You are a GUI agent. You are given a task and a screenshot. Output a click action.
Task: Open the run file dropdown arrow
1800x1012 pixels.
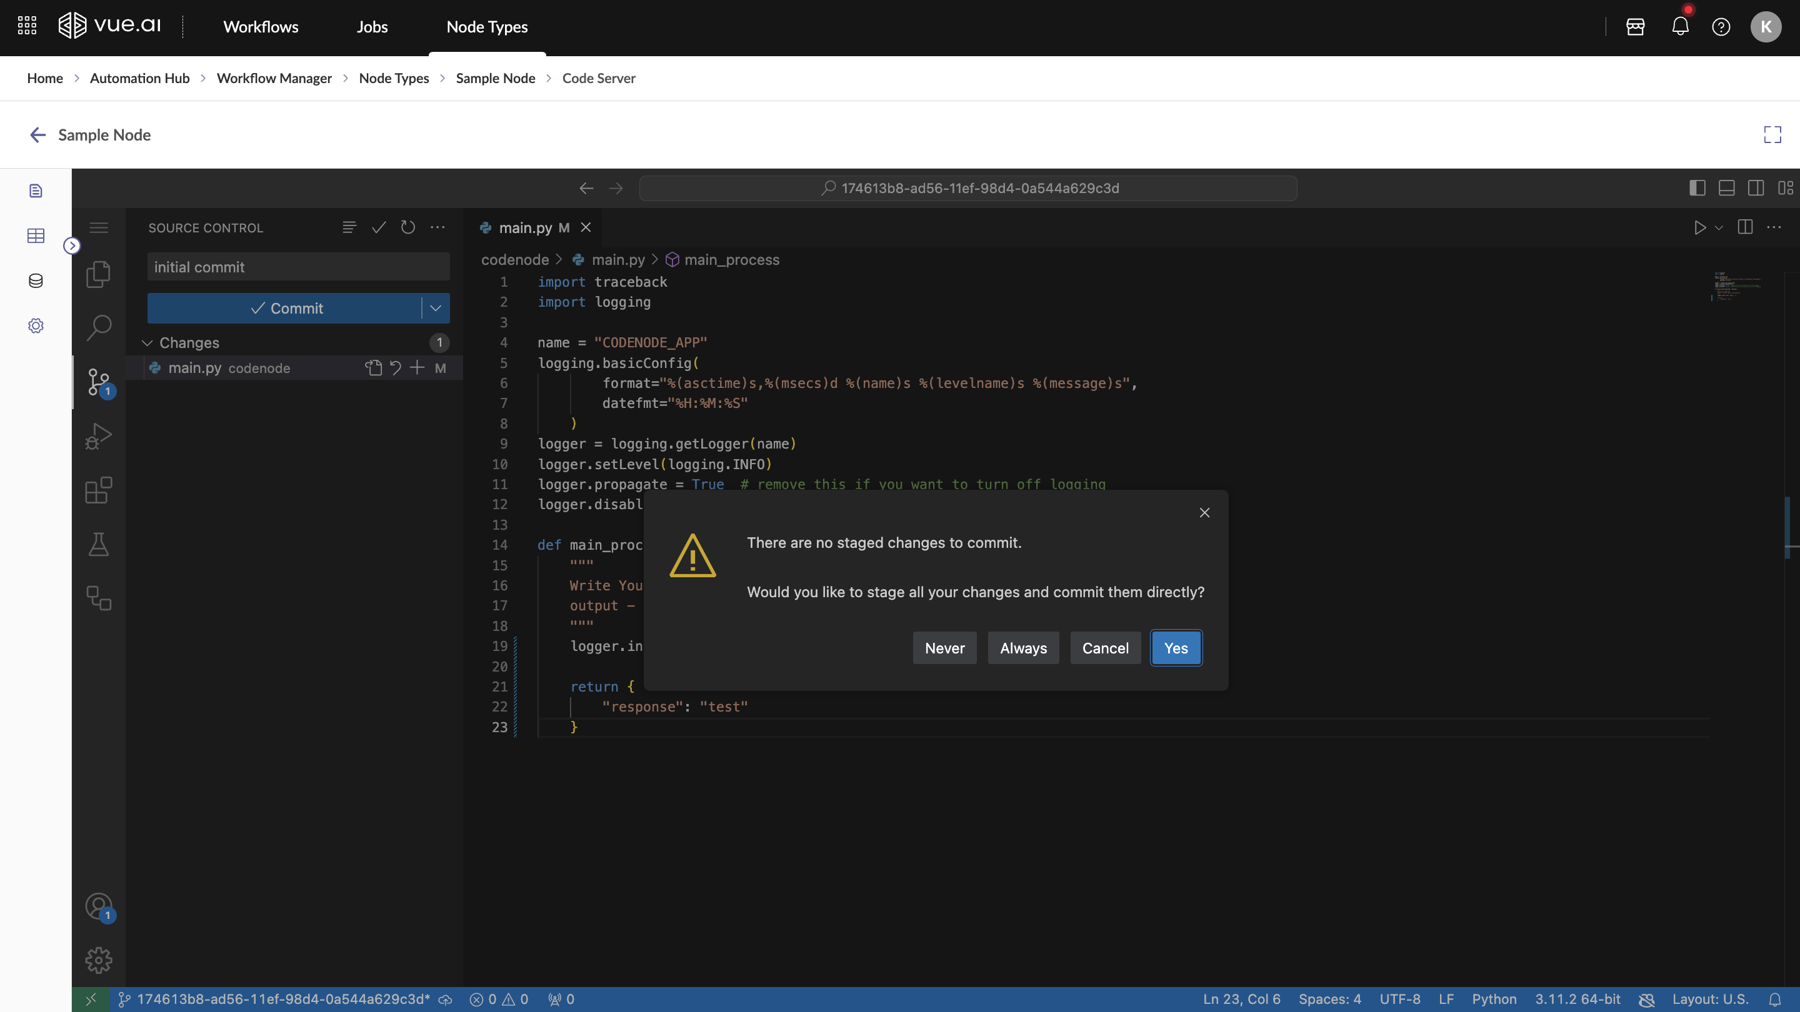pos(1719,227)
